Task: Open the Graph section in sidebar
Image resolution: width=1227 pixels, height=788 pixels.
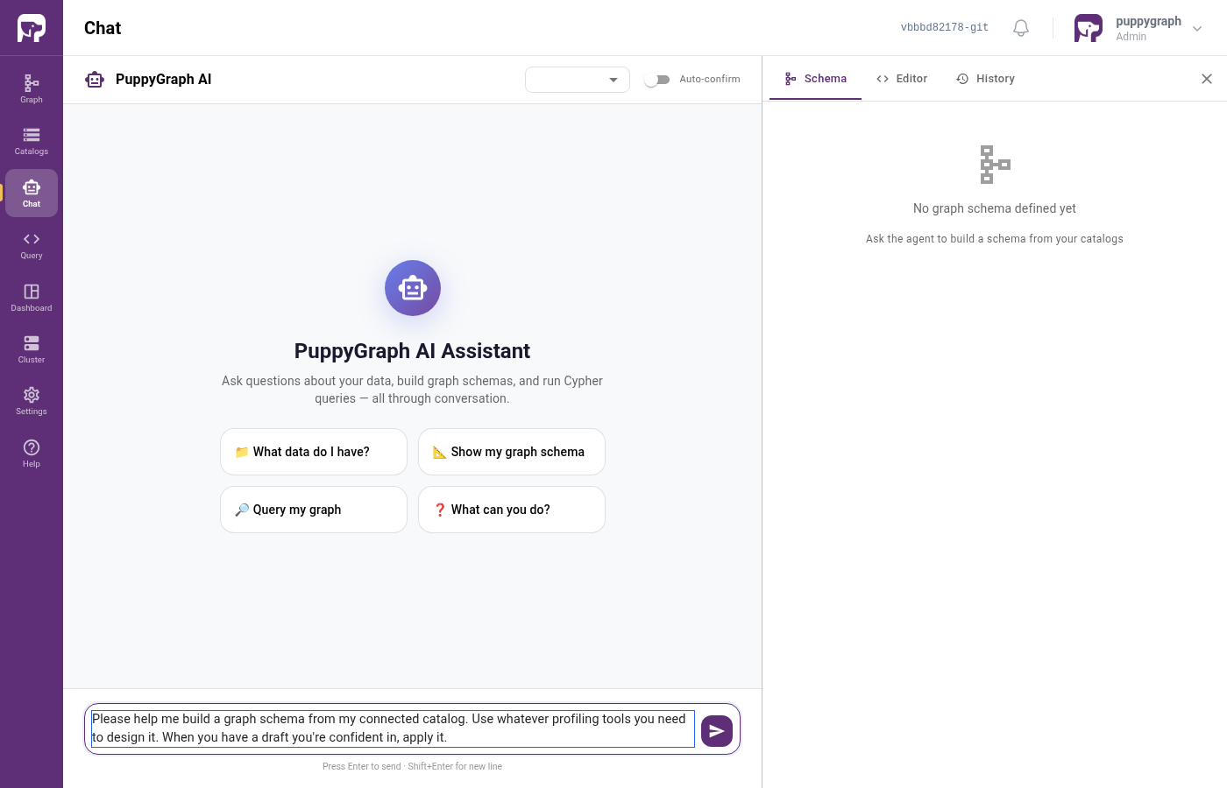Action: 32,88
